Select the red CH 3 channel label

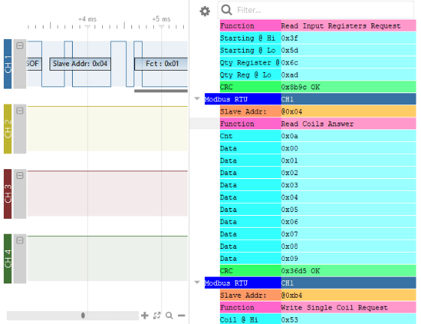pyautogui.click(x=8, y=194)
